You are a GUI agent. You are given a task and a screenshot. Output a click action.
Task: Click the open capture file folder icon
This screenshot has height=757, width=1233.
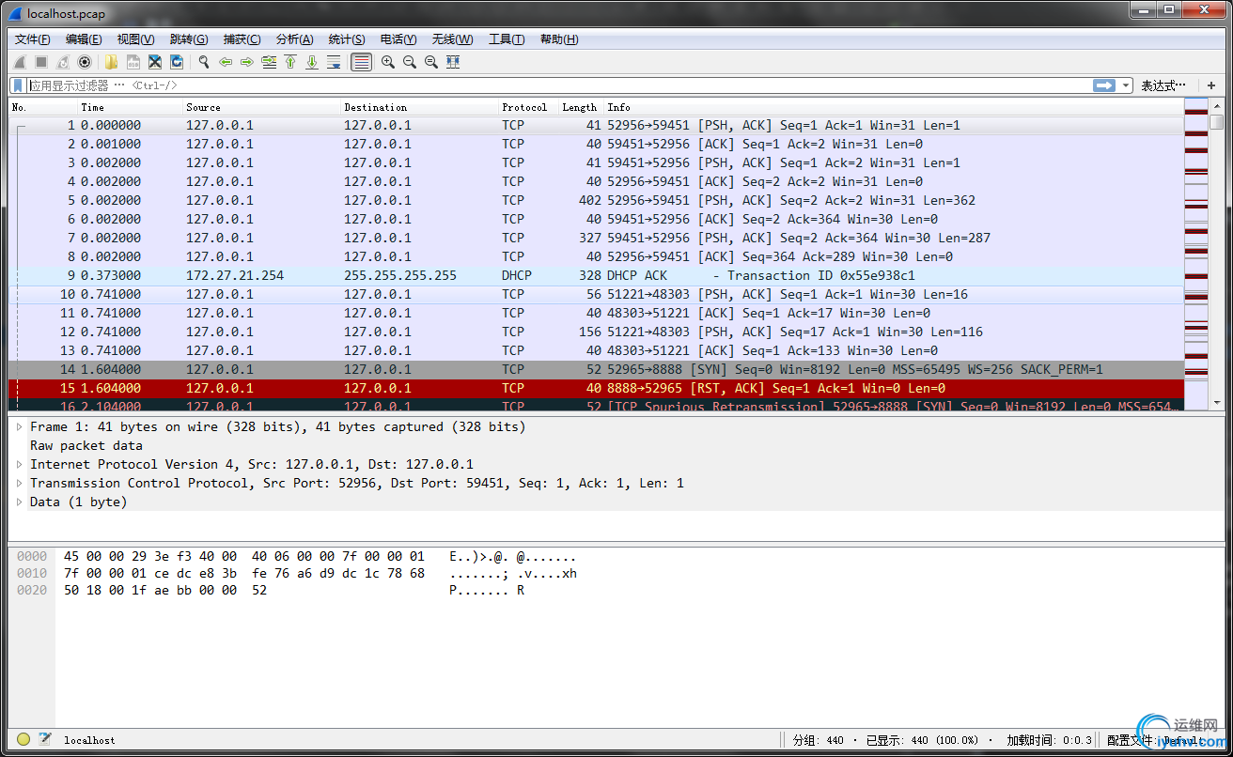point(112,62)
